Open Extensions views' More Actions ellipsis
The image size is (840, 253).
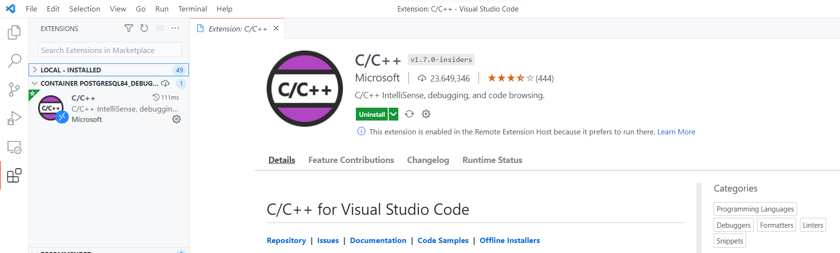[176, 29]
